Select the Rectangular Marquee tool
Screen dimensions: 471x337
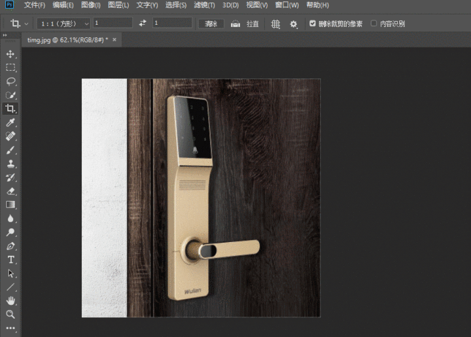tap(10, 67)
